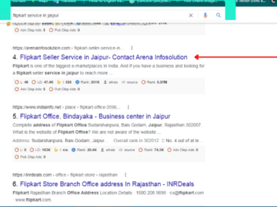This screenshot has height=207, width=277.
Task: Click the 'L: 46' metric icon in result 4
Action: coord(17,82)
